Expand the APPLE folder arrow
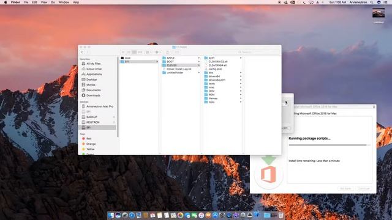Viewport: 392px width, 220px height. (x=198, y=58)
